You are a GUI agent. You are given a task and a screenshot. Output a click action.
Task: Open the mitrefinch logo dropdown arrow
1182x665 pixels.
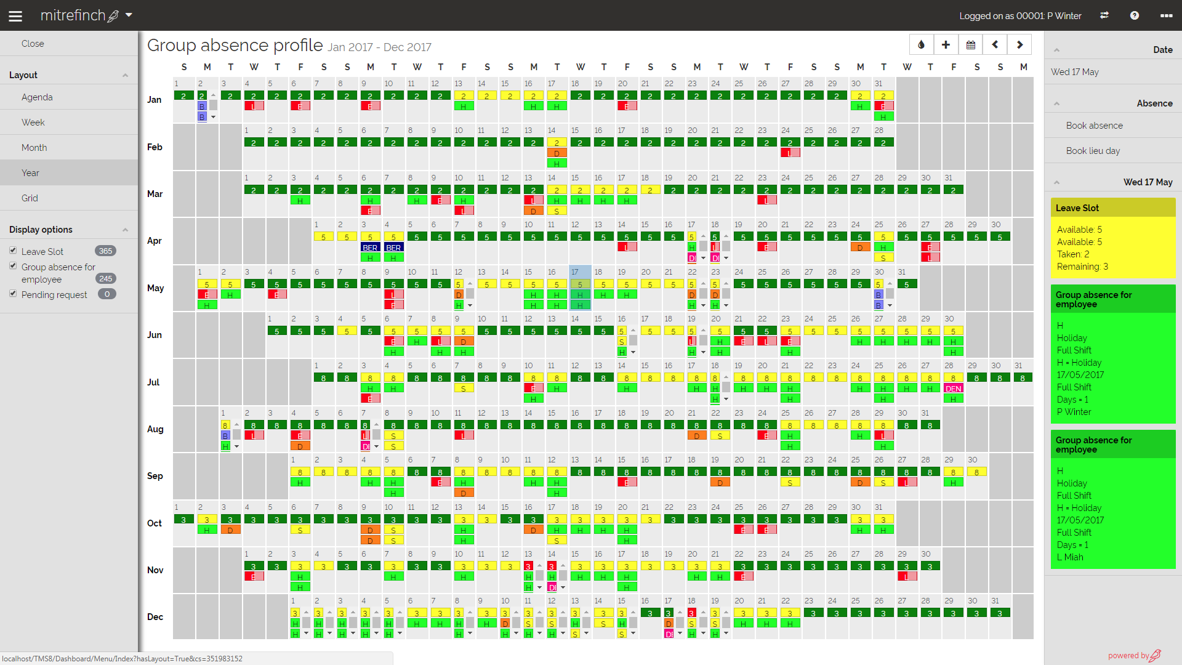click(129, 15)
